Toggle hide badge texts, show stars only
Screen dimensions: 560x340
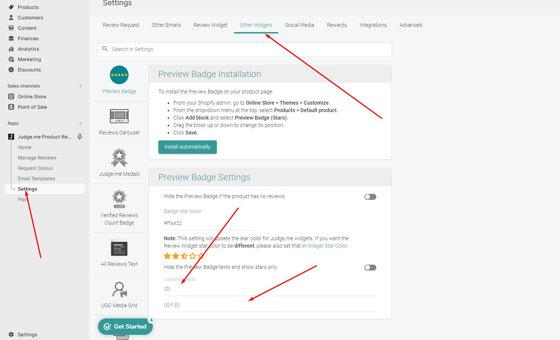click(x=370, y=267)
